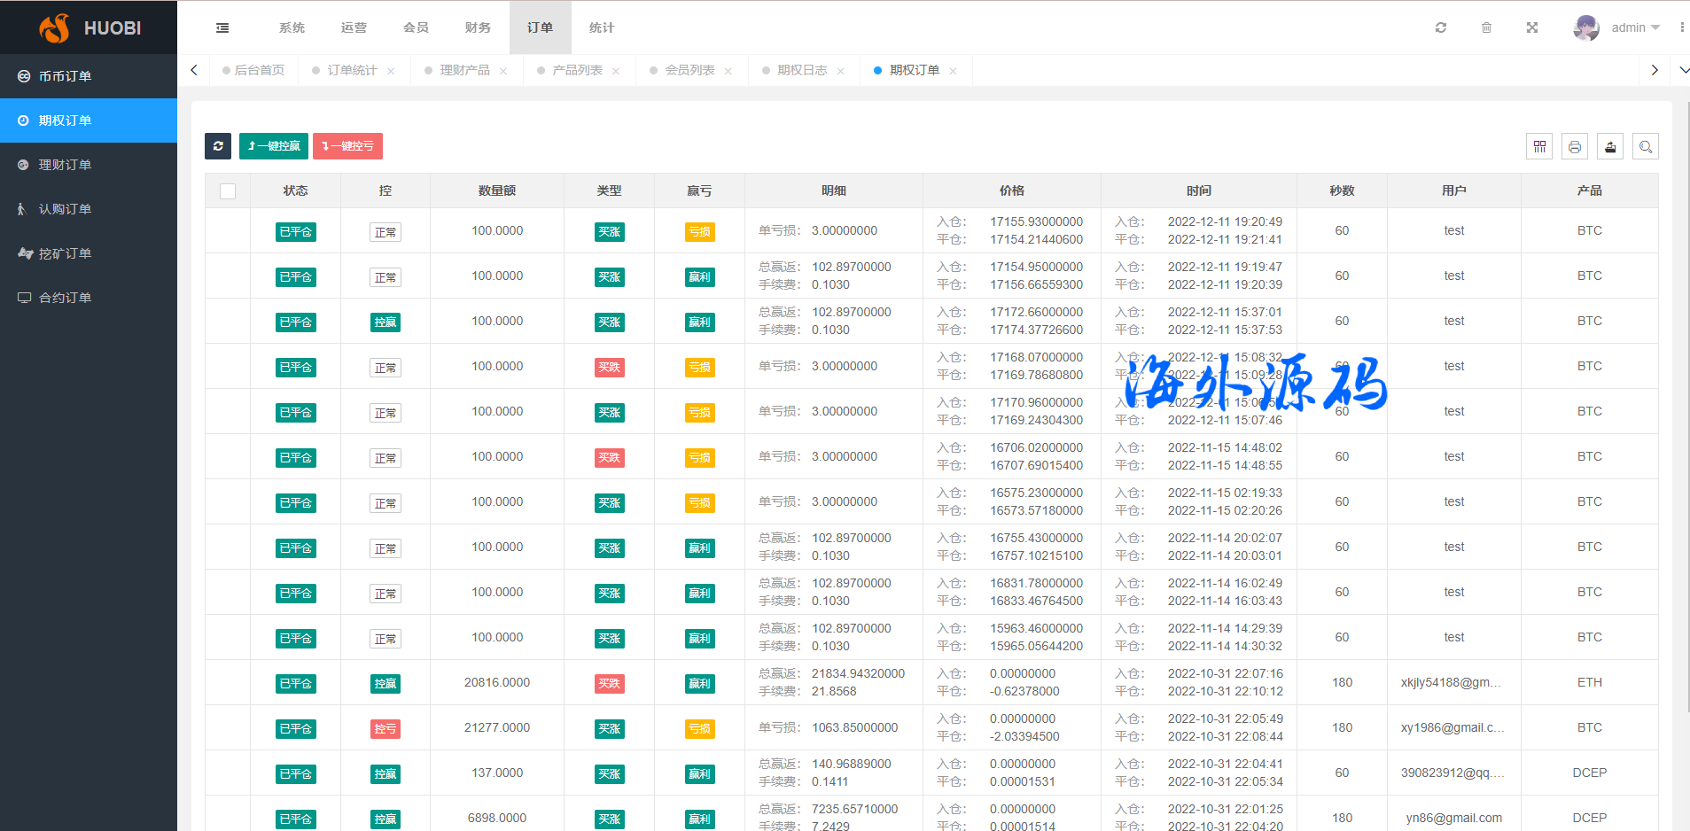Open 合约订单 in the sidebar

[65, 298]
